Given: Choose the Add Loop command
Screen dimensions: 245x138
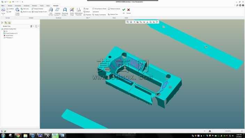Looking at the screenshot, I should [25, 9].
